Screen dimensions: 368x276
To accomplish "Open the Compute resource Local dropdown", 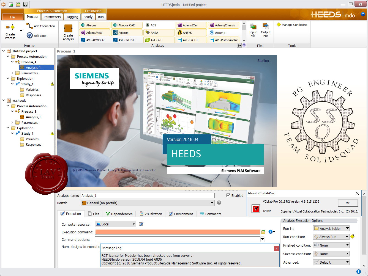I will [x=116, y=224].
